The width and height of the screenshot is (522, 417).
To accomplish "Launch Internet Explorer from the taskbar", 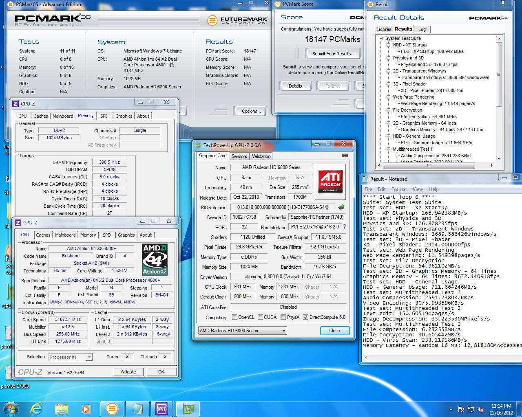I will (x=36, y=408).
